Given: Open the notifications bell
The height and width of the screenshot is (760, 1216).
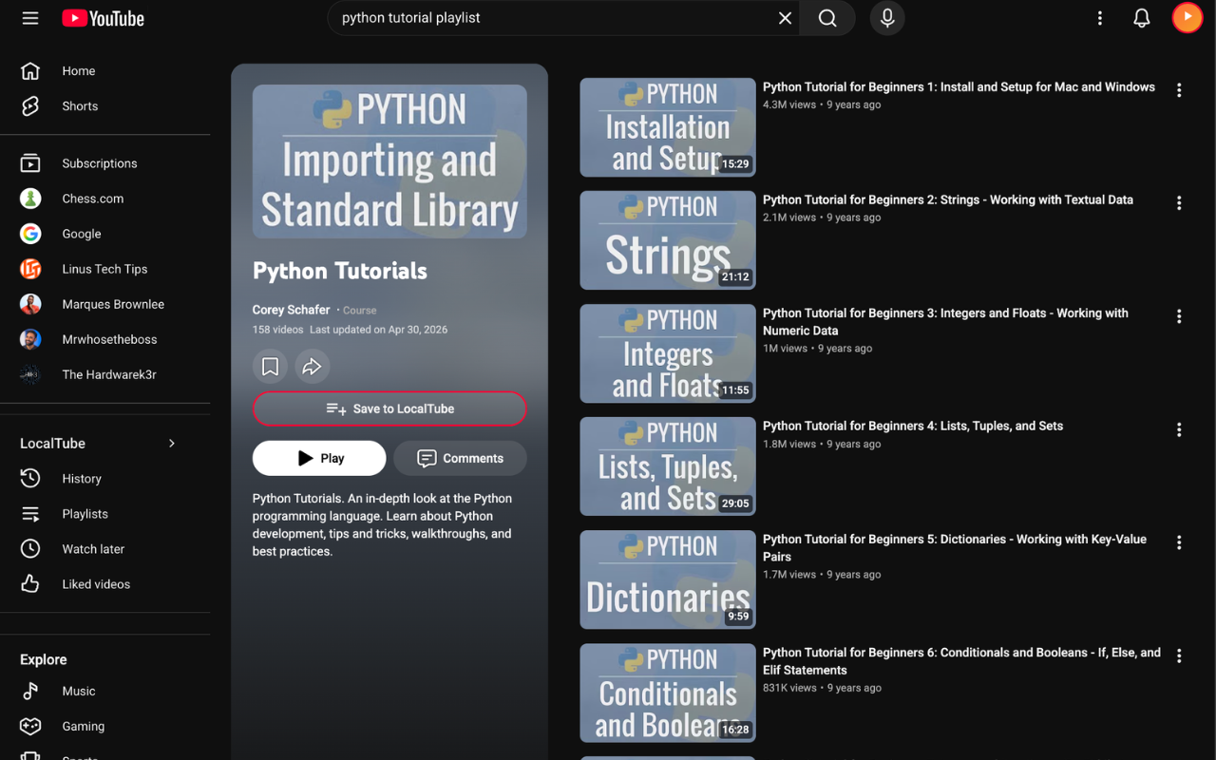Looking at the screenshot, I should [x=1142, y=18].
